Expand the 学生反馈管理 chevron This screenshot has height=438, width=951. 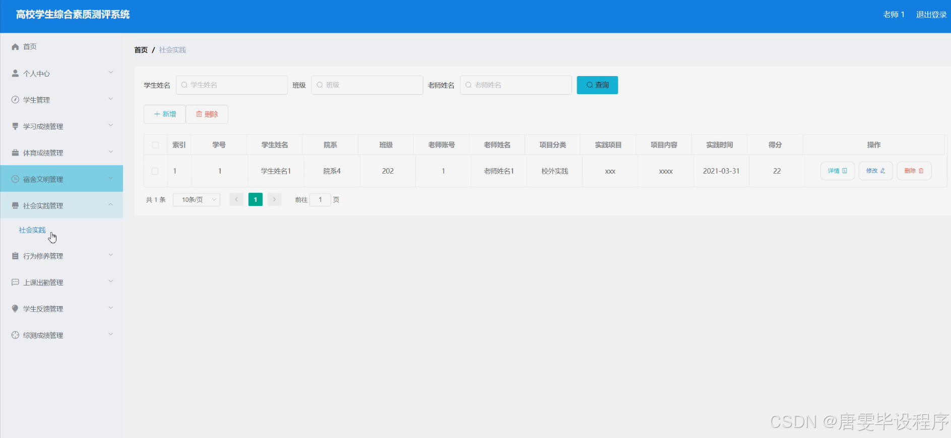point(111,308)
